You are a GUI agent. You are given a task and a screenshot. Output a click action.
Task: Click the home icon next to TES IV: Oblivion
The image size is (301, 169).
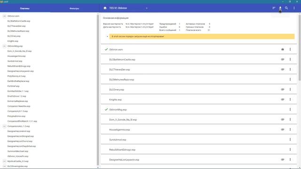tap(105, 8)
